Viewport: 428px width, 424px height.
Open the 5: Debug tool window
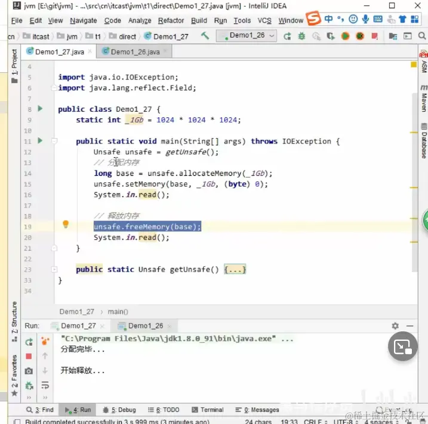[119, 410]
